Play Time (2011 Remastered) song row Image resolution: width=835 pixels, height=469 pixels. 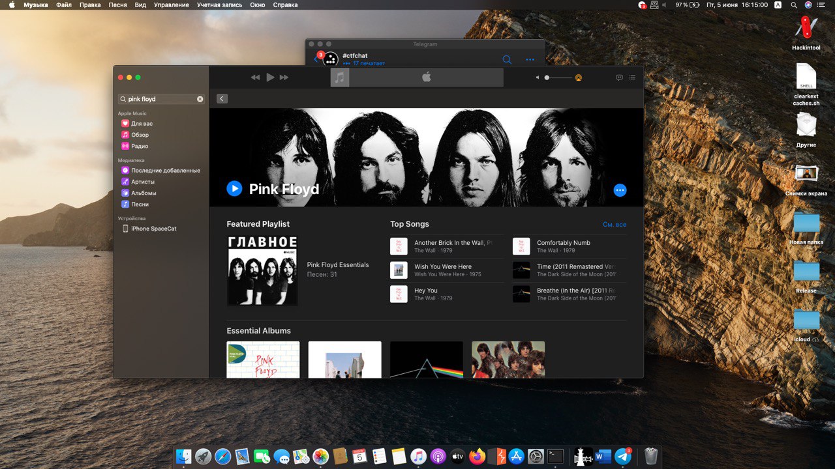[569, 270]
